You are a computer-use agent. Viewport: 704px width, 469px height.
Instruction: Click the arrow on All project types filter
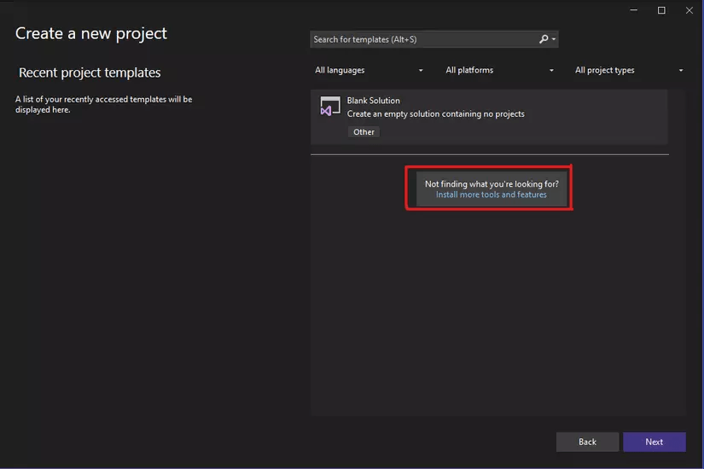tap(680, 71)
